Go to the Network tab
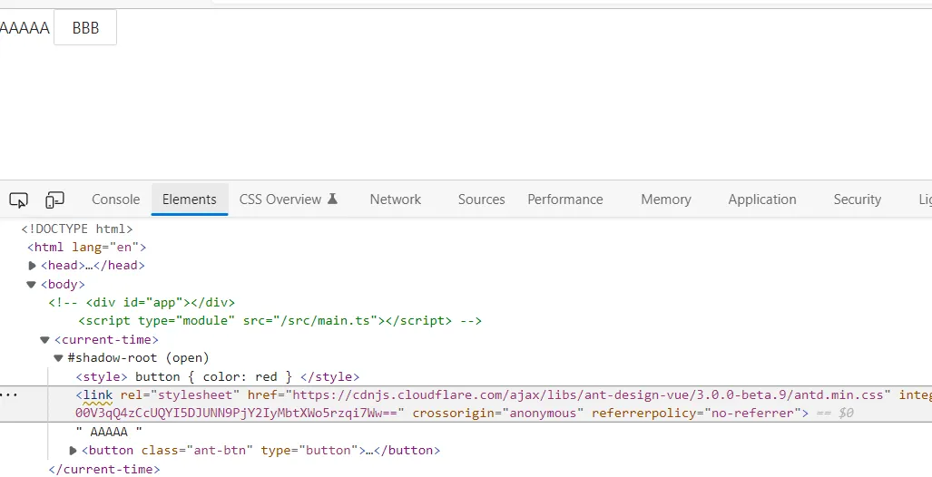This screenshot has height=477, width=932. [x=396, y=200]
